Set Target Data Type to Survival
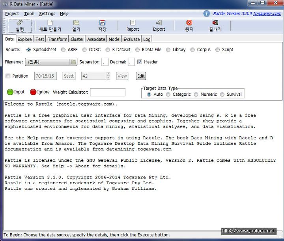Screen dimensions: 284x241 (222, 95)
